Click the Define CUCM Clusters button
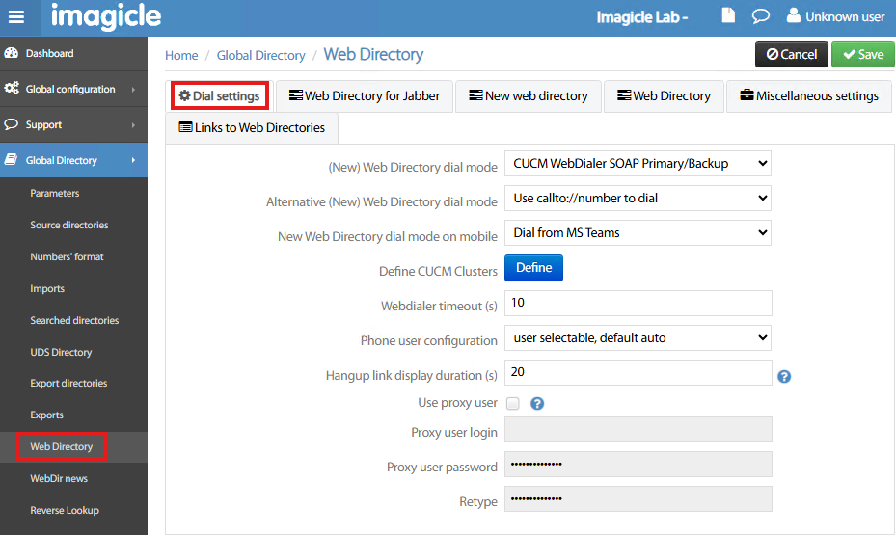 pos(533,268)
